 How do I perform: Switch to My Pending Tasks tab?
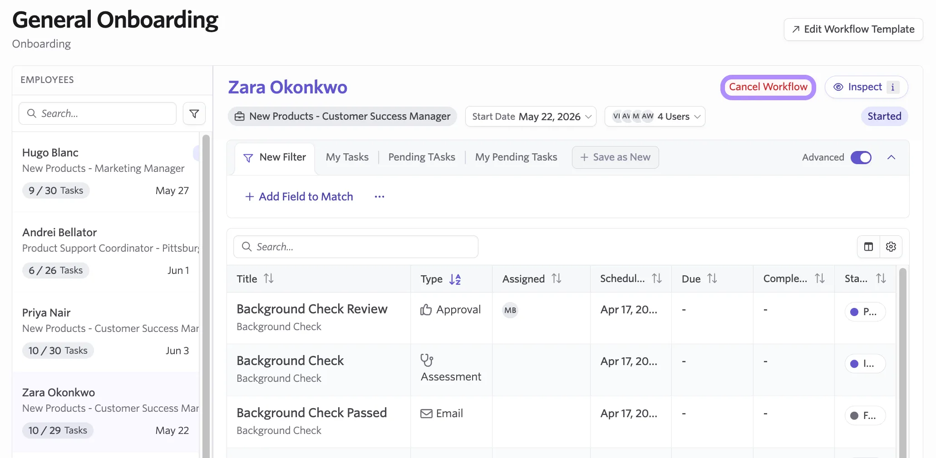click(x=516, y=157)
